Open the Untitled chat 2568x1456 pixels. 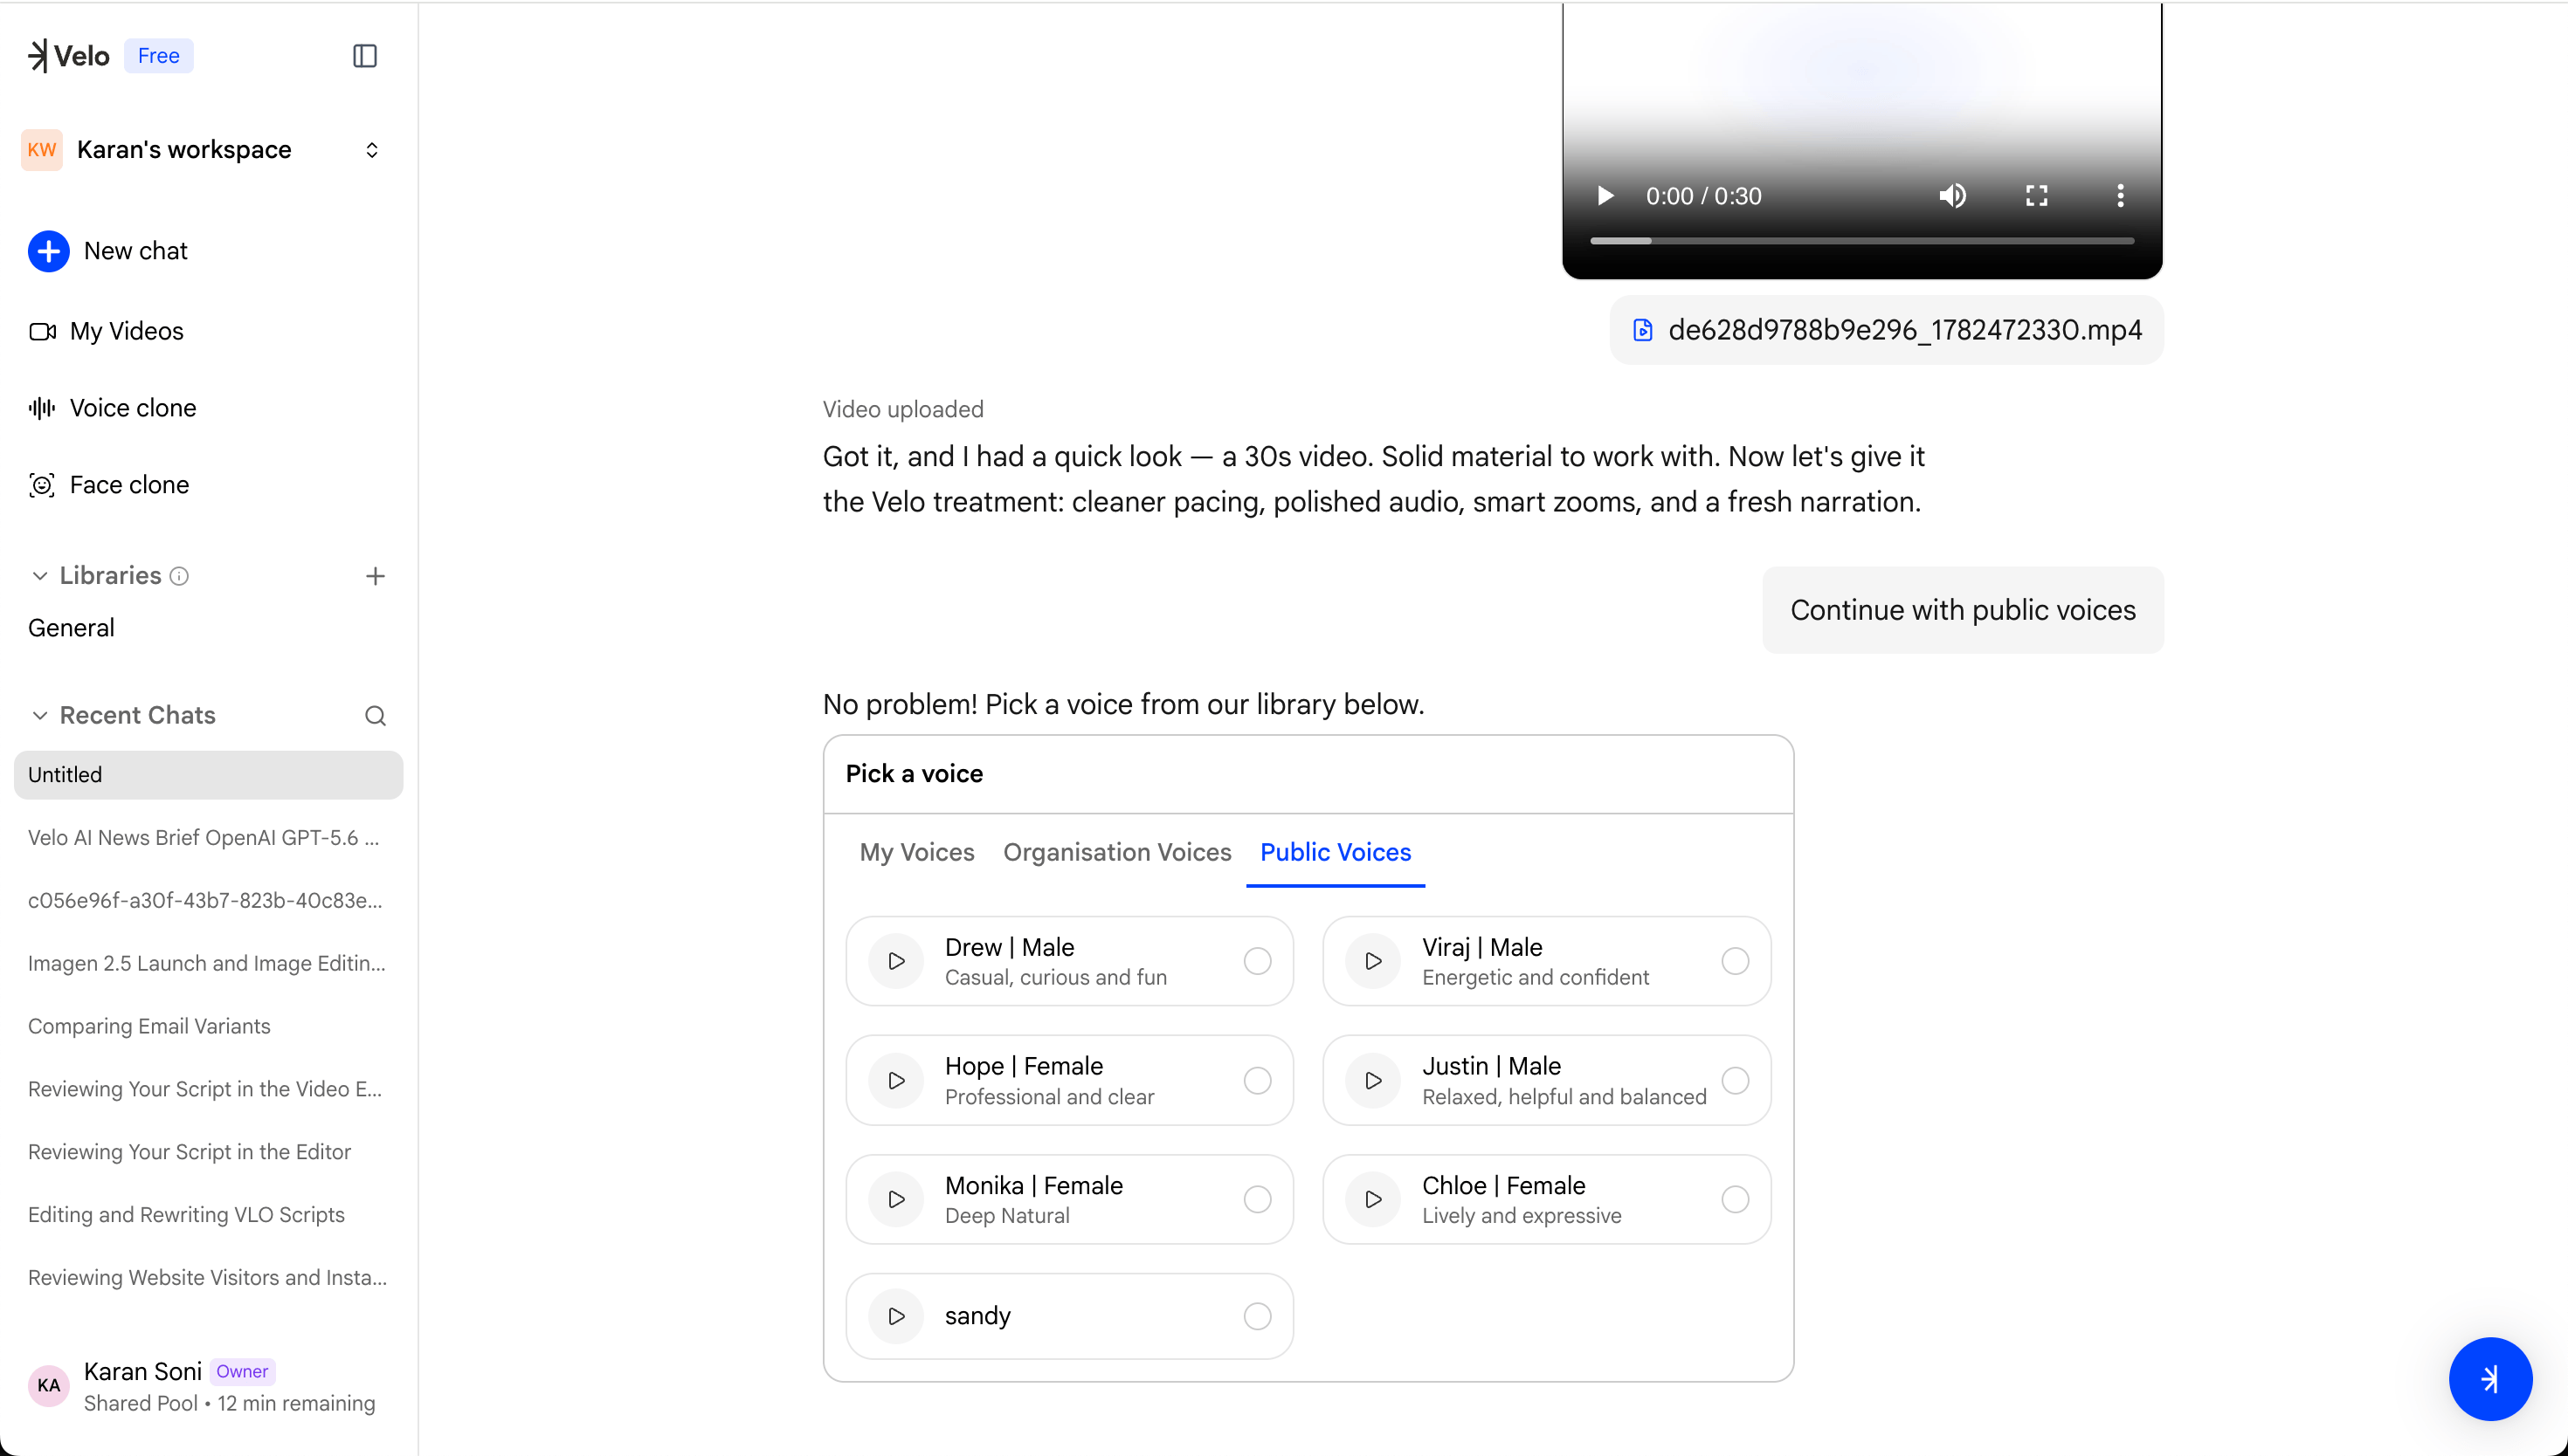click(208, 775)
